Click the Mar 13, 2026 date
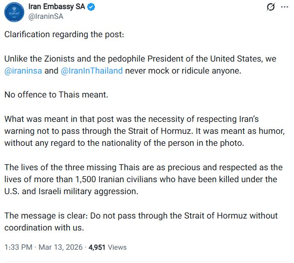Viewport: 294px width, 263px height. (60, 247)
